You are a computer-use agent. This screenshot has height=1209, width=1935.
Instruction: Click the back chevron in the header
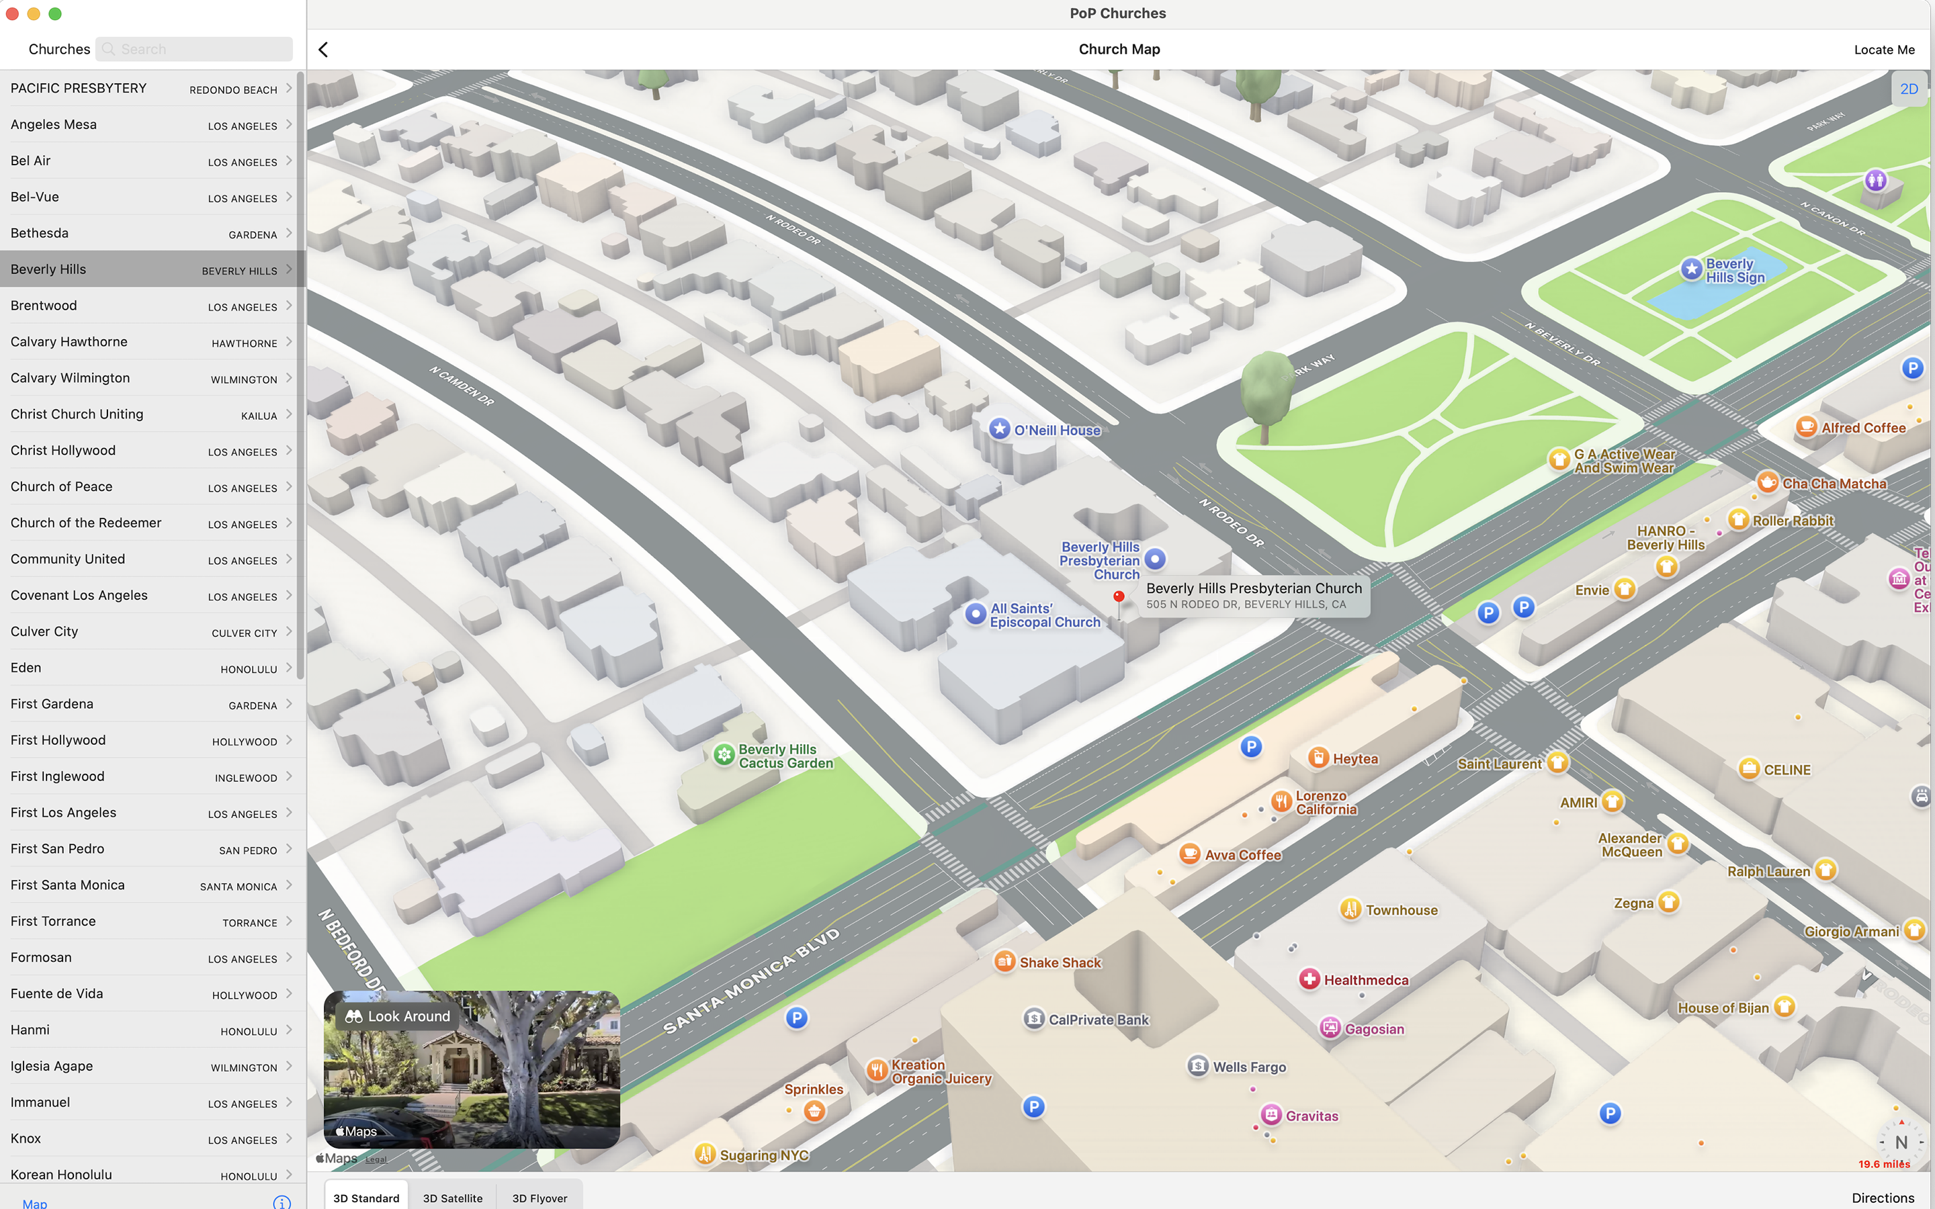click(323, 50)
